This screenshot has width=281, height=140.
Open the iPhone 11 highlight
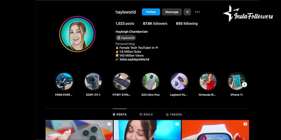pos(237,81)
